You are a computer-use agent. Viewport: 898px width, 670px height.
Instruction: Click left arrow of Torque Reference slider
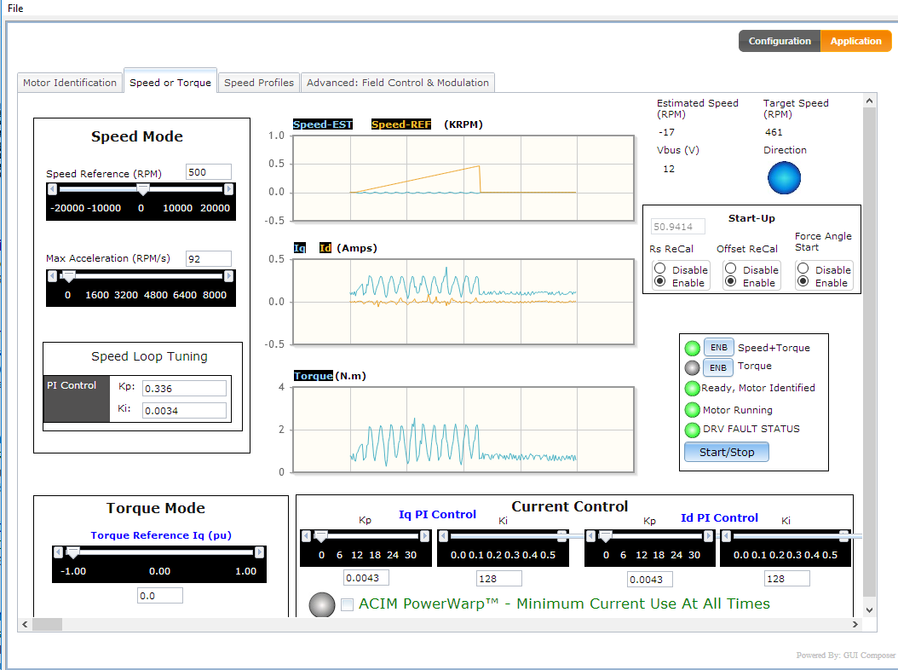(58, 552)
